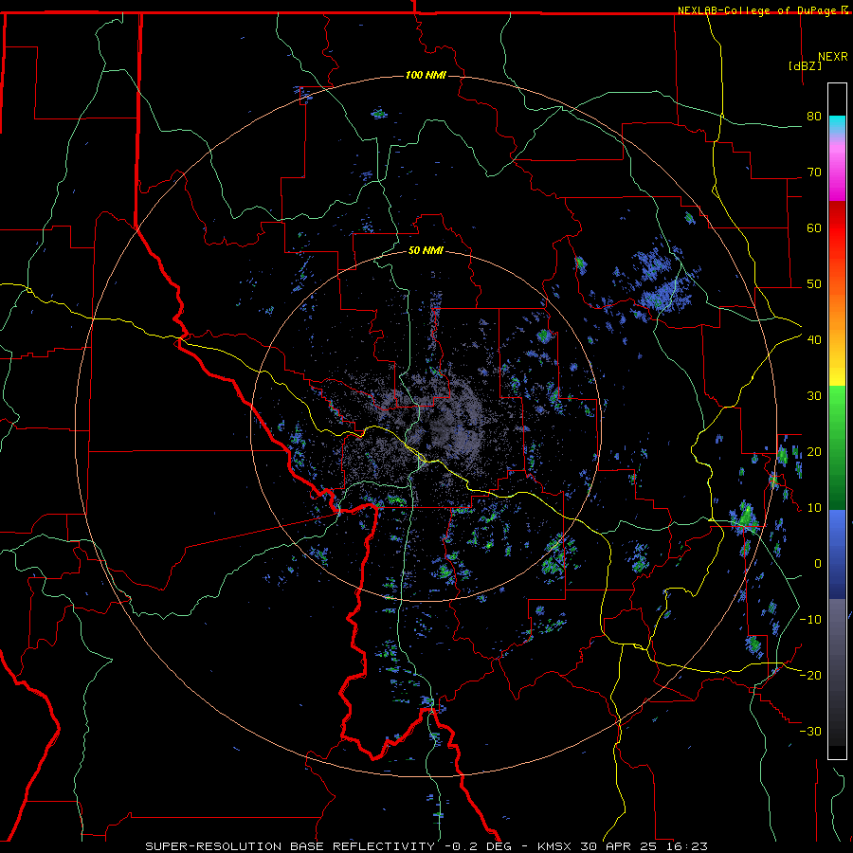Click the 50 NMI range ring label
Viewport: 853px width, 853px height.
pyautogui.click(x=426, y=250)
